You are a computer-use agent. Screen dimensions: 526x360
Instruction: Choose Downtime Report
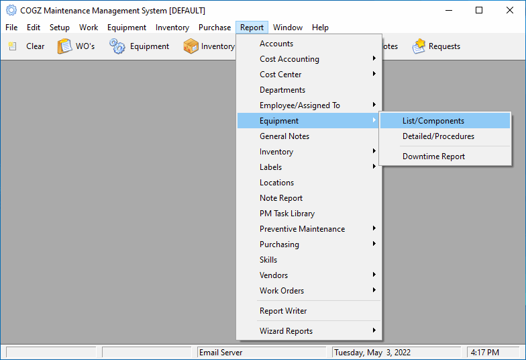point(445,156)
